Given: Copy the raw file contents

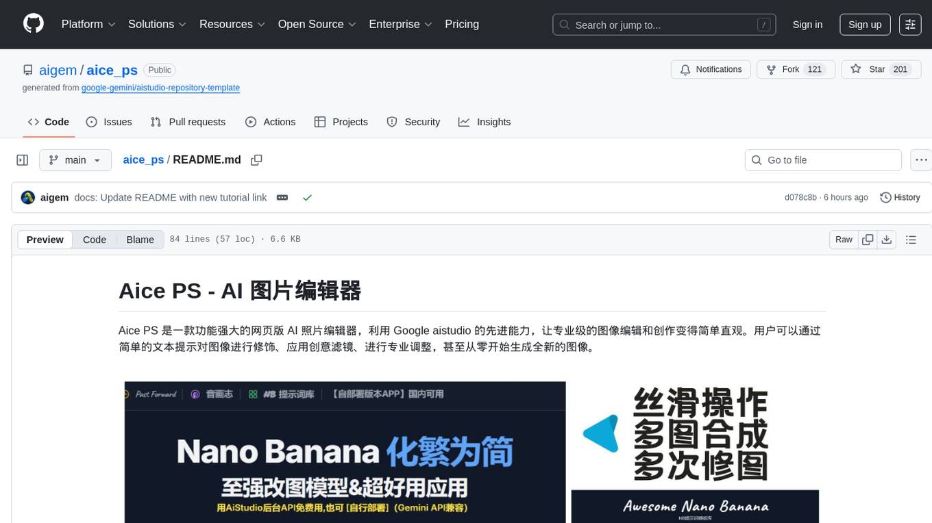Looking at the screenshot, I should [868, 240].
